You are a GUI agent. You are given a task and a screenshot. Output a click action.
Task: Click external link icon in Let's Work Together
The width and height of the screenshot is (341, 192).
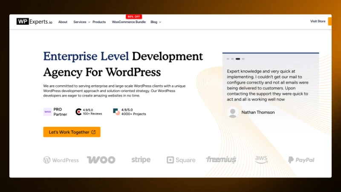pyautogui.click(x=93, y=132)
